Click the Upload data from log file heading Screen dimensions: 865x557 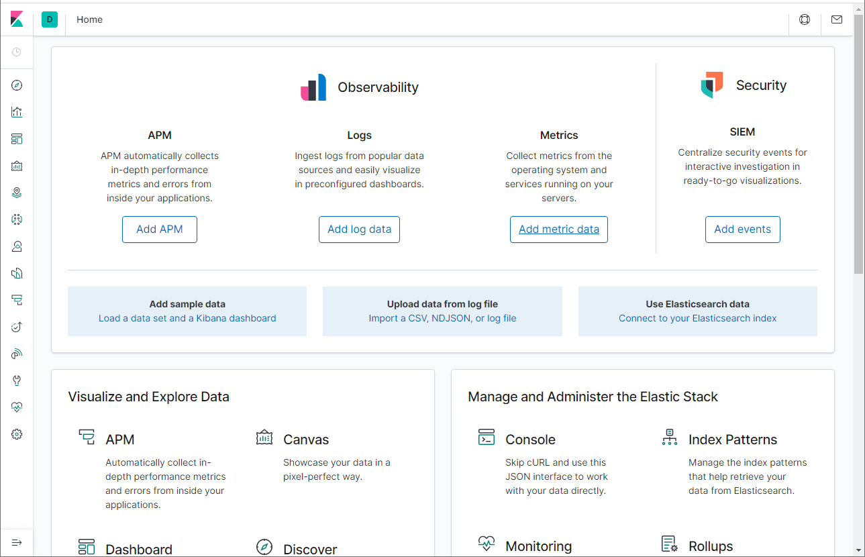(x=442, y=304)
